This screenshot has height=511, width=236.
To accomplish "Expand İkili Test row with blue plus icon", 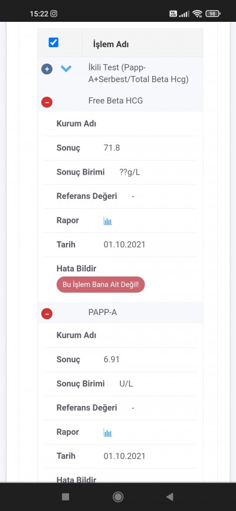I will pos(47,69).
